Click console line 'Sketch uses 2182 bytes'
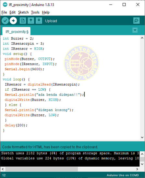Screen dimensions: 145x178 (70, 153)
